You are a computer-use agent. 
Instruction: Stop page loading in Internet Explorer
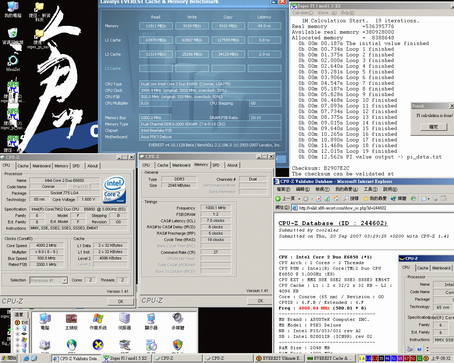click(x=319, y=199)
